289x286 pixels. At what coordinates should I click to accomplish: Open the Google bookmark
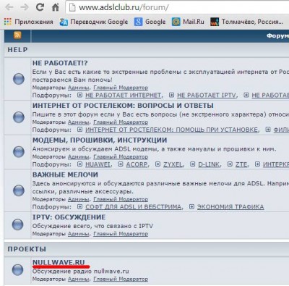[150, 22]
